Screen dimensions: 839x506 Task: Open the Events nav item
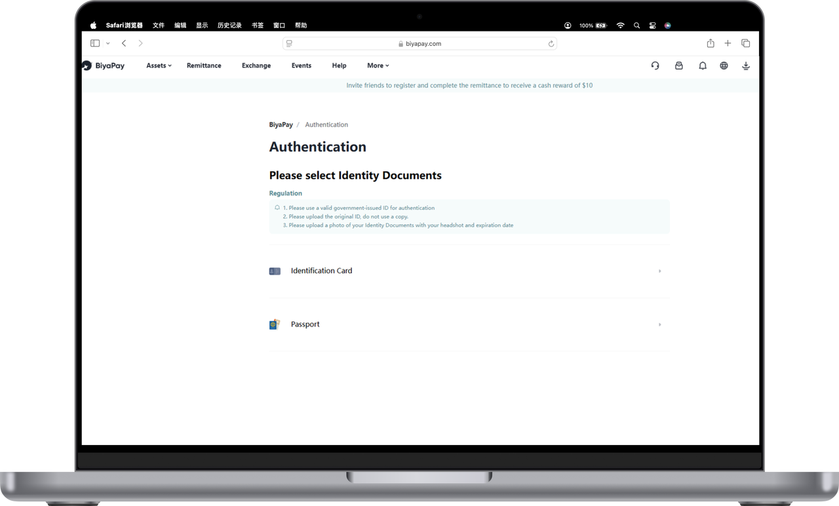click(x=302, y=66)
